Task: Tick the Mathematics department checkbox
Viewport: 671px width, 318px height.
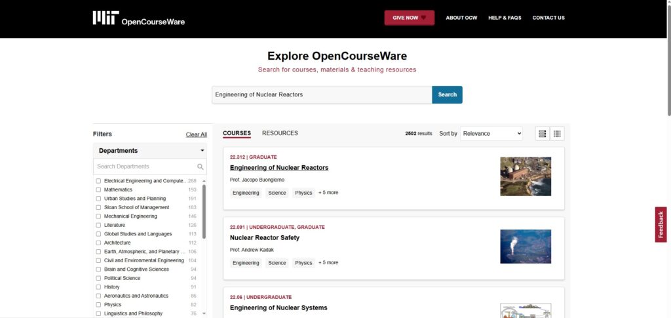Action: point(98,189)
